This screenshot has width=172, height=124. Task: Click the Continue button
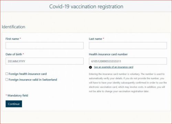point(14,104)
